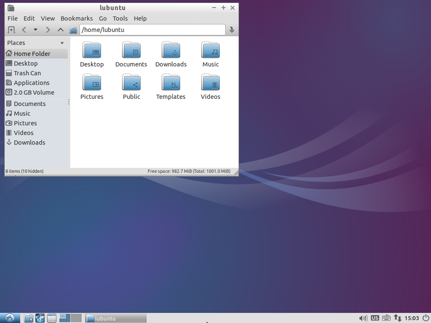Select the Downloads folder icon
Viewport: 431px width, 323px height.
[171, 50]
